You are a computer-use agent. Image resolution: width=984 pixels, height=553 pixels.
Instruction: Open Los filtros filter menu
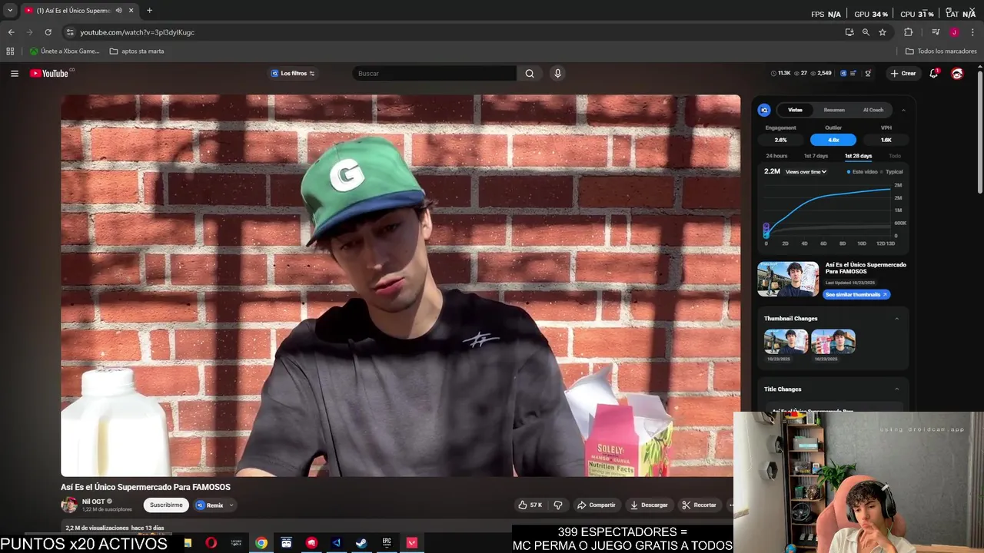pyautogui.click(x=294, y=74)
